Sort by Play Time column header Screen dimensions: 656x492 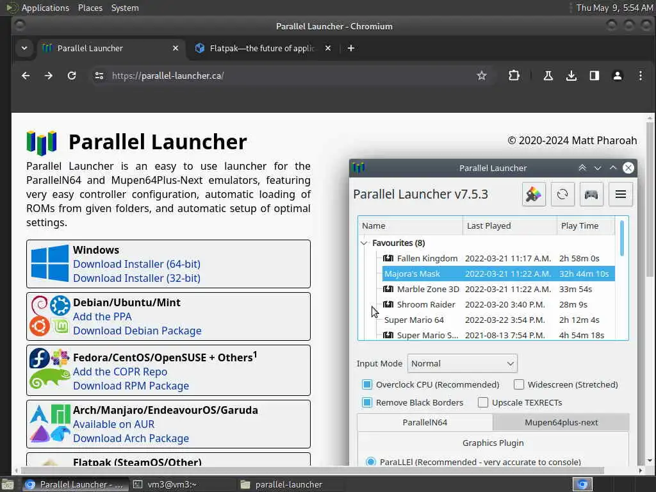point(586,226)
